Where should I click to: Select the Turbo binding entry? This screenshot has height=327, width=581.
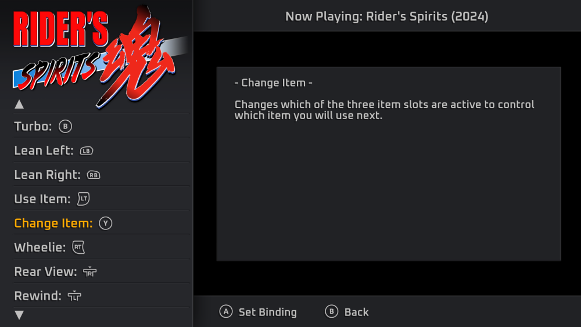(33, 126)
